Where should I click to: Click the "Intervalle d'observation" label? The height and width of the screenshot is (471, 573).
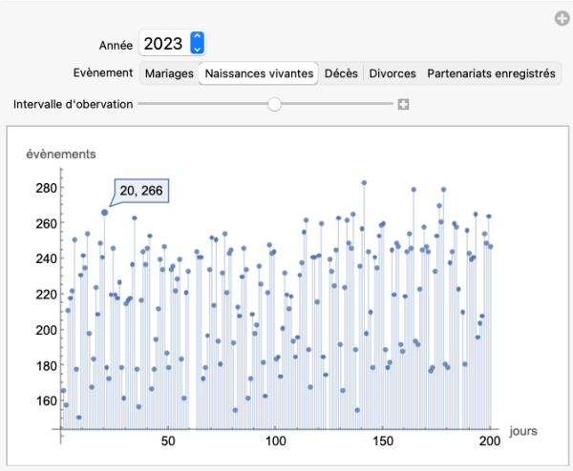point(72,104)
